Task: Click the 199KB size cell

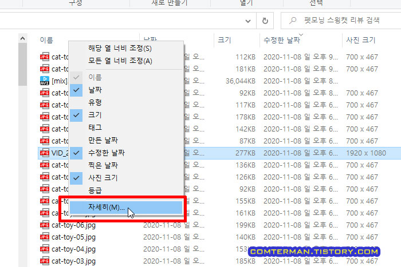Action: tap(245, 225)
